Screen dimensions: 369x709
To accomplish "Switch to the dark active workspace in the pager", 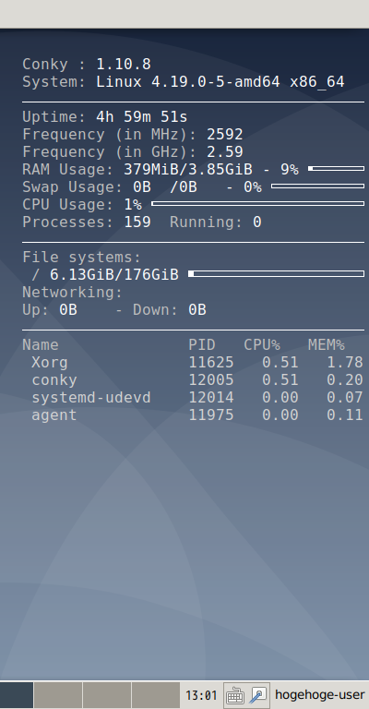I will pos(17,695).
